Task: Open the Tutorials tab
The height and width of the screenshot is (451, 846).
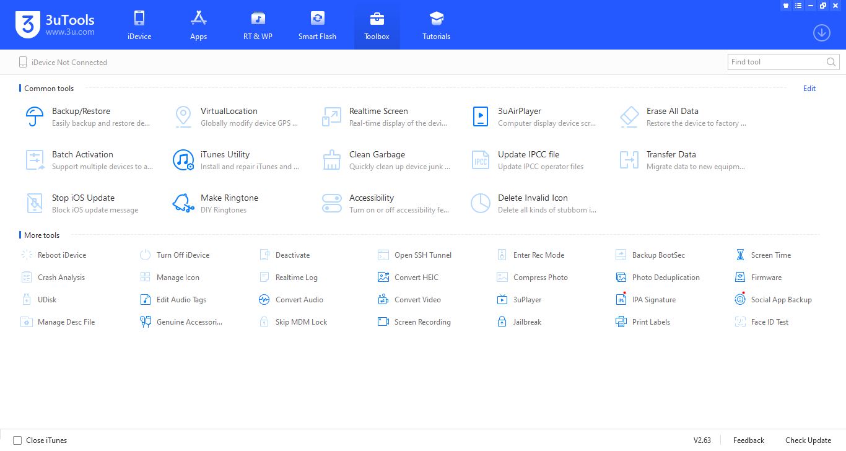Action: (x=436, y=25)
